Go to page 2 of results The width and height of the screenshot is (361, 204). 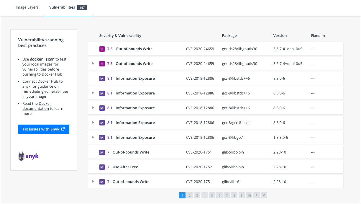pyautogui.click(x=190, y=195)
